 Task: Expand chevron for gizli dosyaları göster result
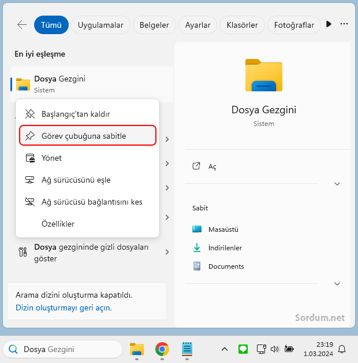pos(167,252)
